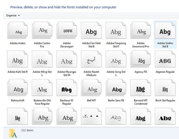The image size is (179, 139).
Task: Click the Baskerville Old Face Regular label
Action: [42, 102]
